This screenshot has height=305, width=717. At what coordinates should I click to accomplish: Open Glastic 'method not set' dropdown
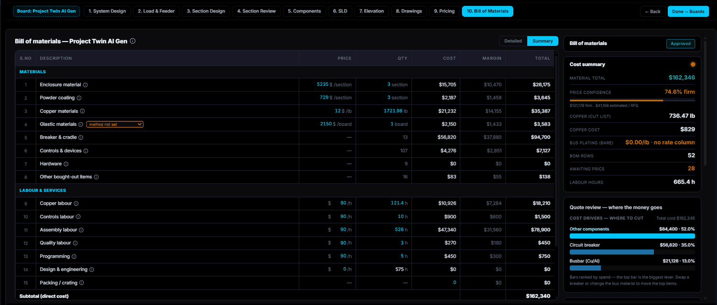pyautogui.click(x=115, y=124)
